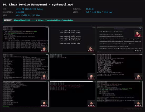Open the thumbnail at timestamp 00:04:16
The image size is (145, 112).
tap(72, 94)
